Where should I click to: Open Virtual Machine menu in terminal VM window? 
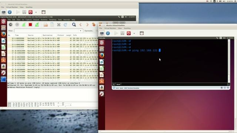(x=110, y=28)
